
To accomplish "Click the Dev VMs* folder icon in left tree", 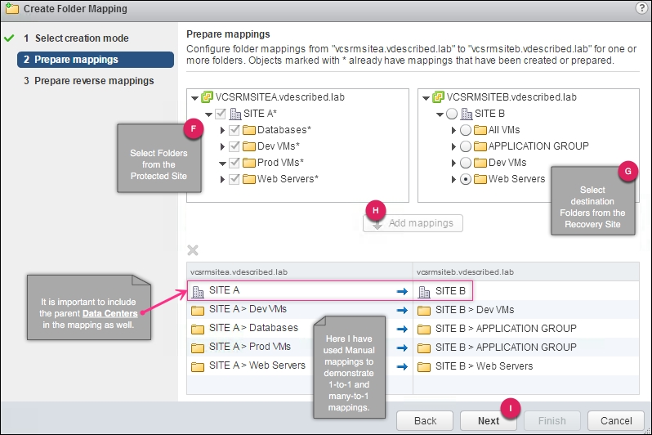I will click(x=248, y=146).
